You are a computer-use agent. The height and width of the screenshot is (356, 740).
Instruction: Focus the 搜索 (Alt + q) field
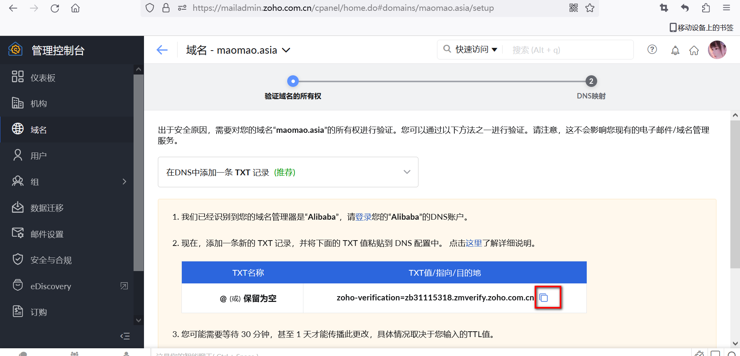(568, 50)
